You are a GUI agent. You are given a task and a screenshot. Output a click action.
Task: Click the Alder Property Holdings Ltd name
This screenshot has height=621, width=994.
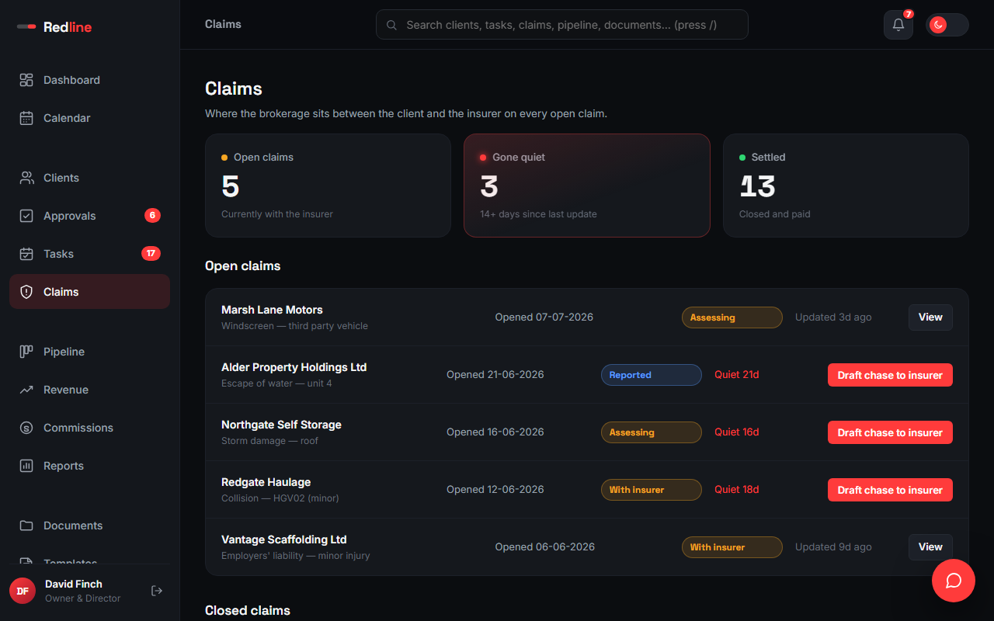tap(294, 367)
